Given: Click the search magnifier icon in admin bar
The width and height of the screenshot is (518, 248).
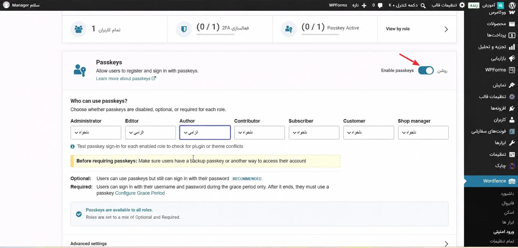Looking at the screenshot, I should click(423, 5).
